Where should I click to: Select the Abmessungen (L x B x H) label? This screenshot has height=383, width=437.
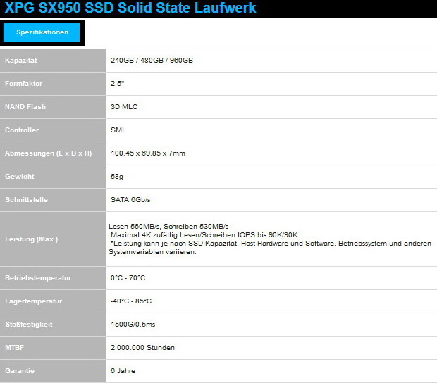[x=48, y=153]
